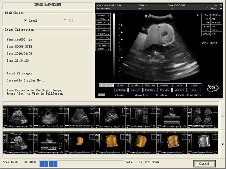The height and width of the screenshot is (169, 226).
Task: Click the 'Free Disk 191.91GB' text
Action: coord(19,162)
